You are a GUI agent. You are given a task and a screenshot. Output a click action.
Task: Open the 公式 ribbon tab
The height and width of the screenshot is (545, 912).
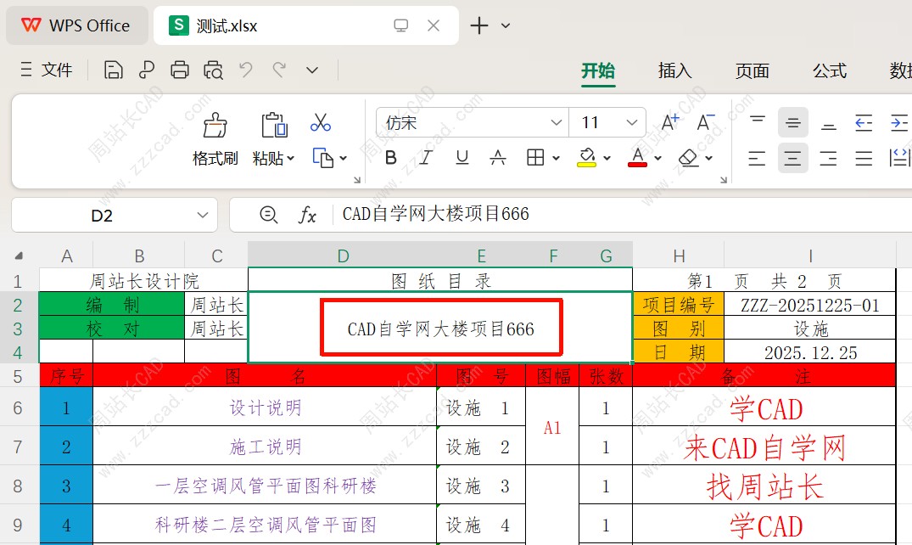pos(829,70)
